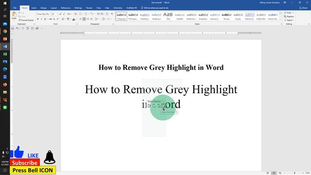The width and height of the screenshot is (311, 175).
Task: Open Excel from the taskbar
Action: (5, 54)
